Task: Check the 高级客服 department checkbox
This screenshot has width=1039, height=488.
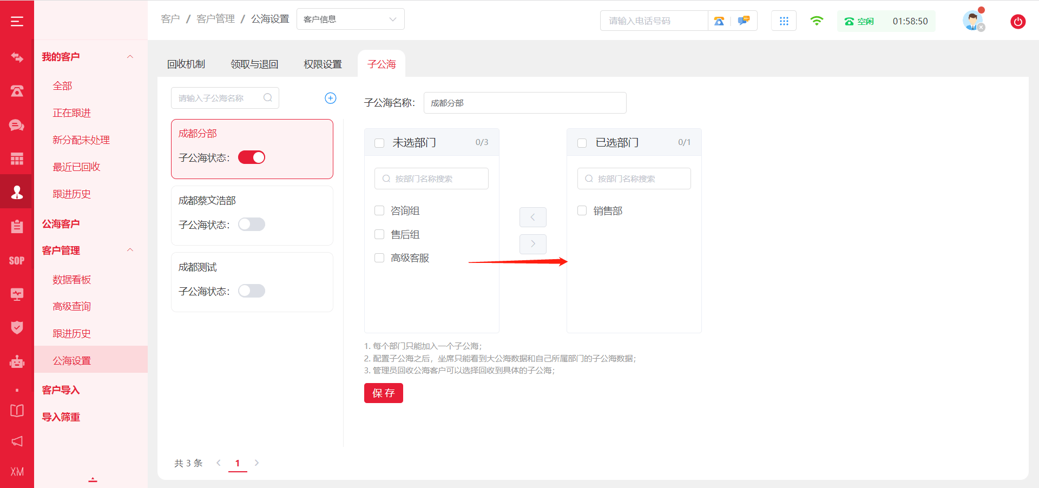Action: 379,258
